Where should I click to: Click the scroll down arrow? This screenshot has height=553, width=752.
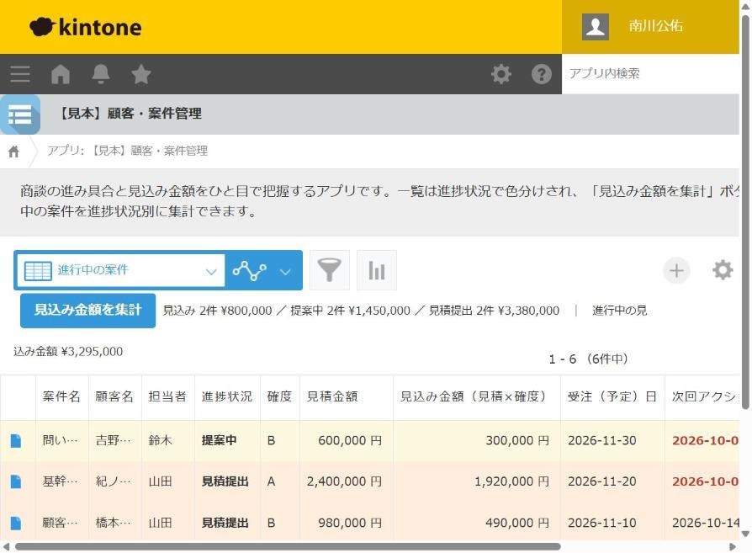(x=745, y=534)
